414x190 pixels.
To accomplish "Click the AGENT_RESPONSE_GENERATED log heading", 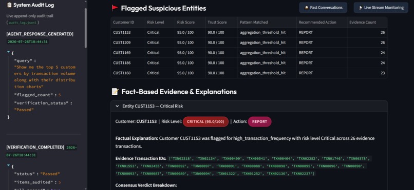I will click(40, 34).
